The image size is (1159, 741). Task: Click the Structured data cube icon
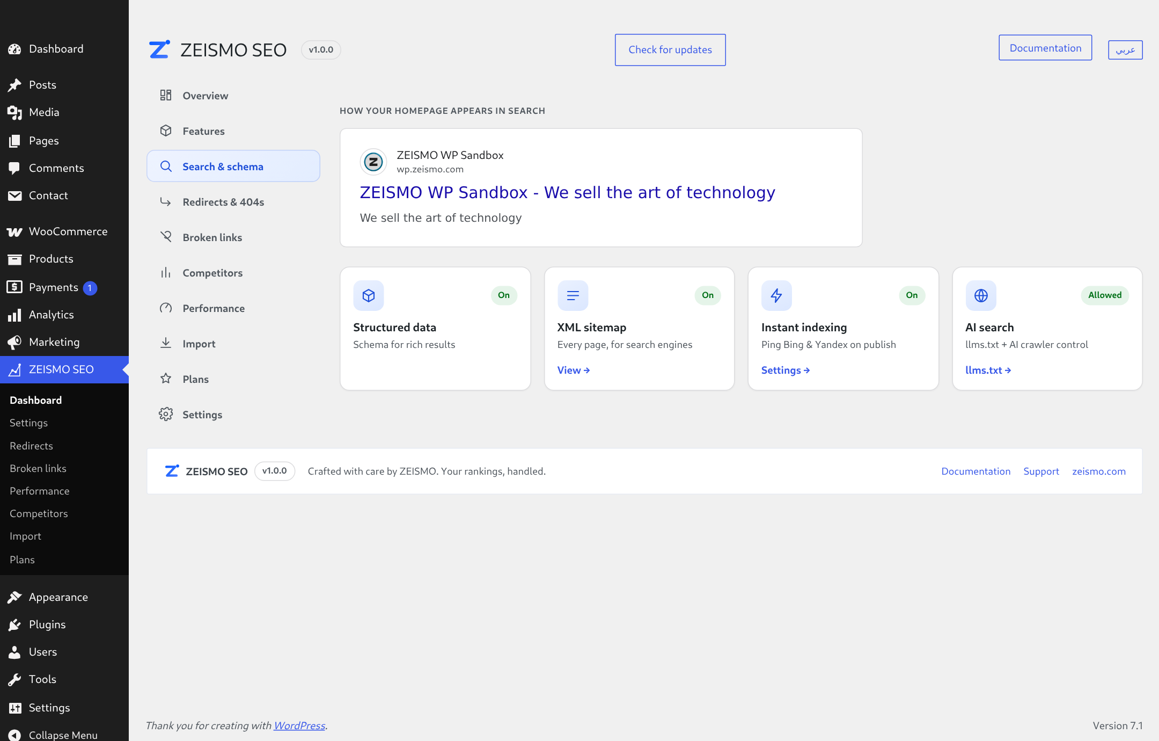click(x=369, y=295)
